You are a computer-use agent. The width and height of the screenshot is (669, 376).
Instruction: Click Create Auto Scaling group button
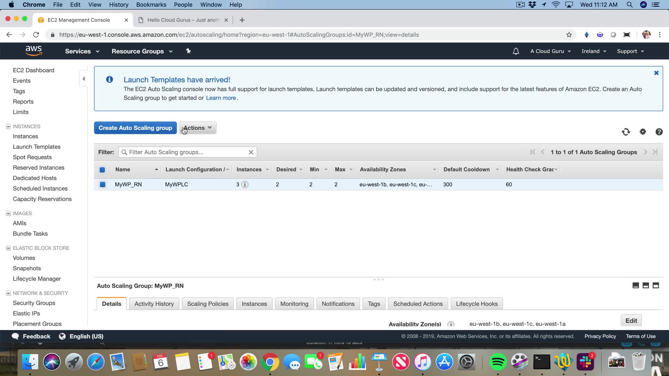[x=135, y=128]
